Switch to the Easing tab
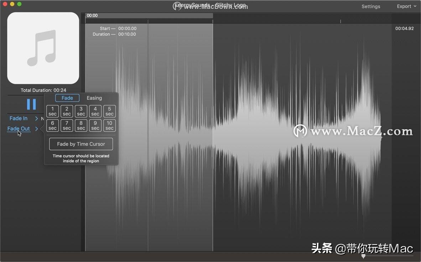This screenshot has height=262, width=421. pos(94,98)
